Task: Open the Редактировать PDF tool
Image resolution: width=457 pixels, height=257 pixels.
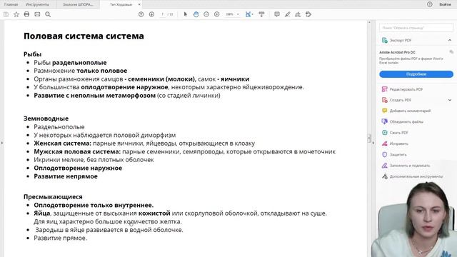Action: tap(402, 89)
